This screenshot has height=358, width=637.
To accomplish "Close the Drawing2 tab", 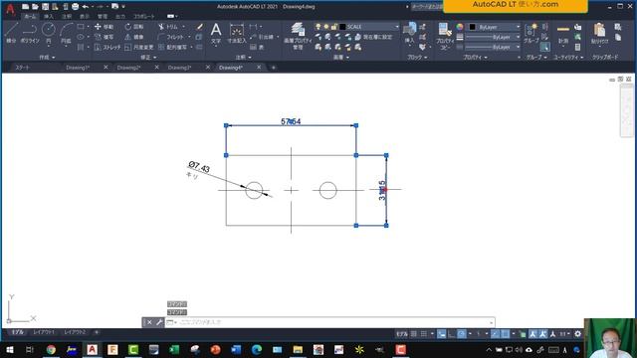I will tap(156, 67).
